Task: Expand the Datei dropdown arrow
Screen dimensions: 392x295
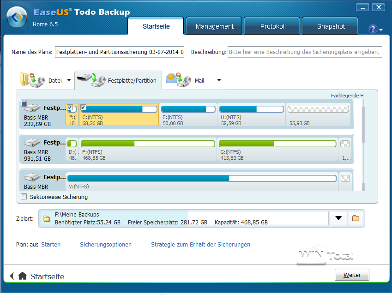Action: click(69, 80)
